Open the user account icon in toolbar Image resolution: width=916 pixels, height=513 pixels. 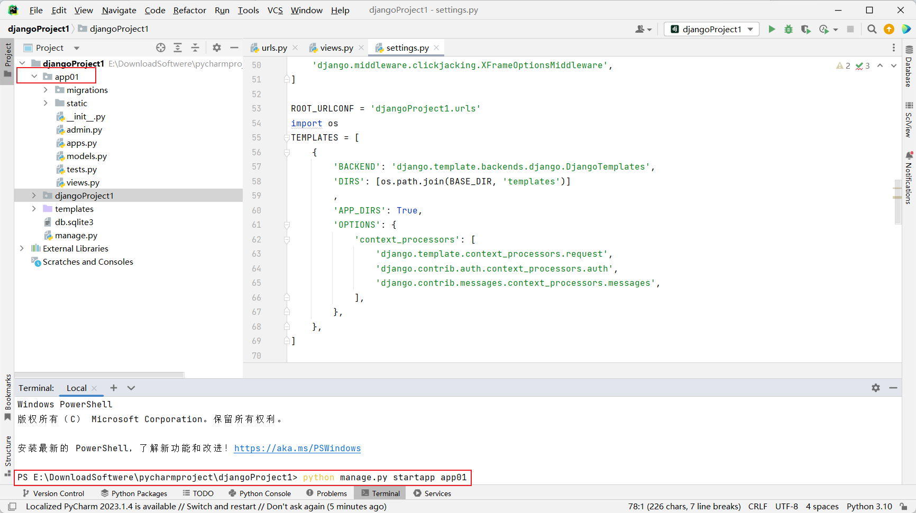643,29
